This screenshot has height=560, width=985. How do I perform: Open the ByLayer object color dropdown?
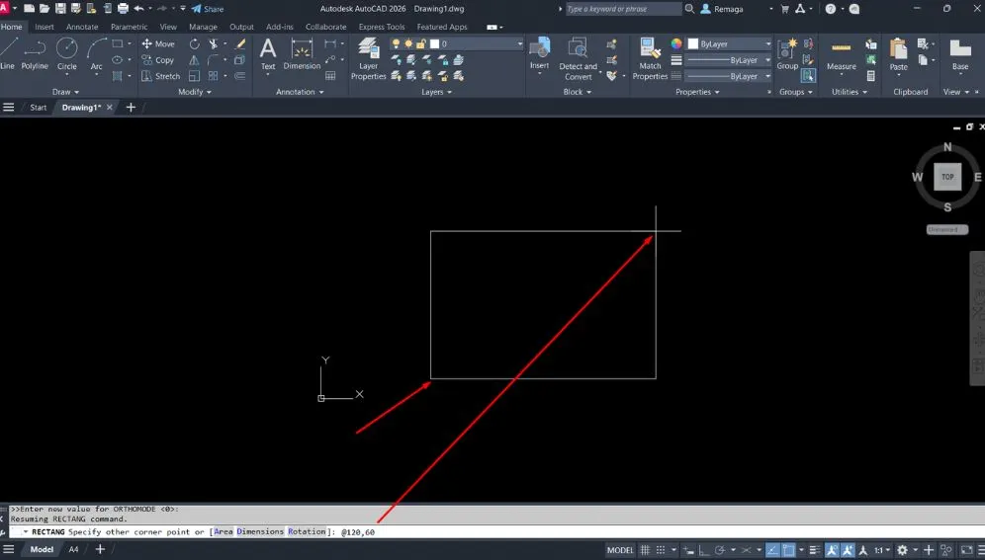(767, 44)
